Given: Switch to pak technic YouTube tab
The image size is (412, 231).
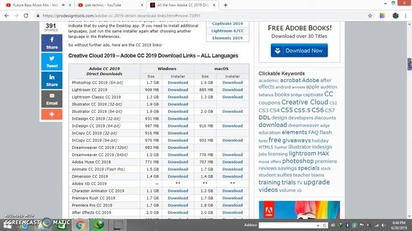Looking at the screenshot, I should 103,5.
